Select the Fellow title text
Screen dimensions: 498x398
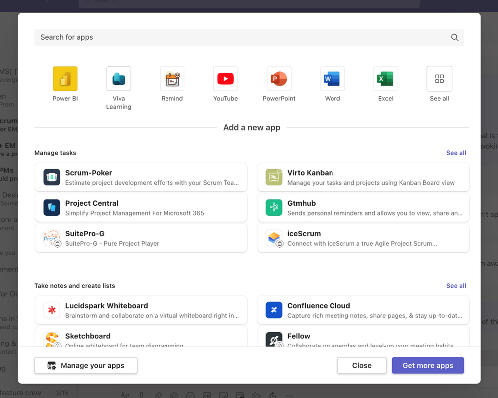coord(298,336)
